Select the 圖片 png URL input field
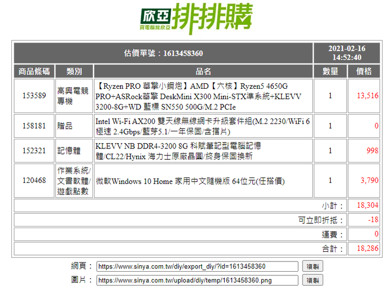387x290 pixels. coord(197,280)
